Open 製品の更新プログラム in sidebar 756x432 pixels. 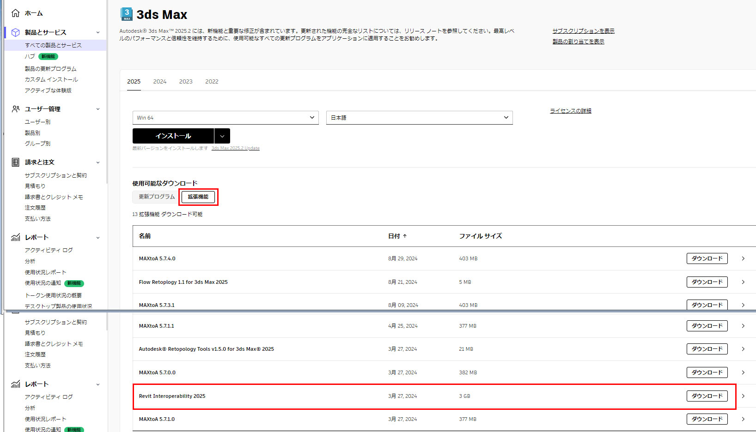point(50,69)
